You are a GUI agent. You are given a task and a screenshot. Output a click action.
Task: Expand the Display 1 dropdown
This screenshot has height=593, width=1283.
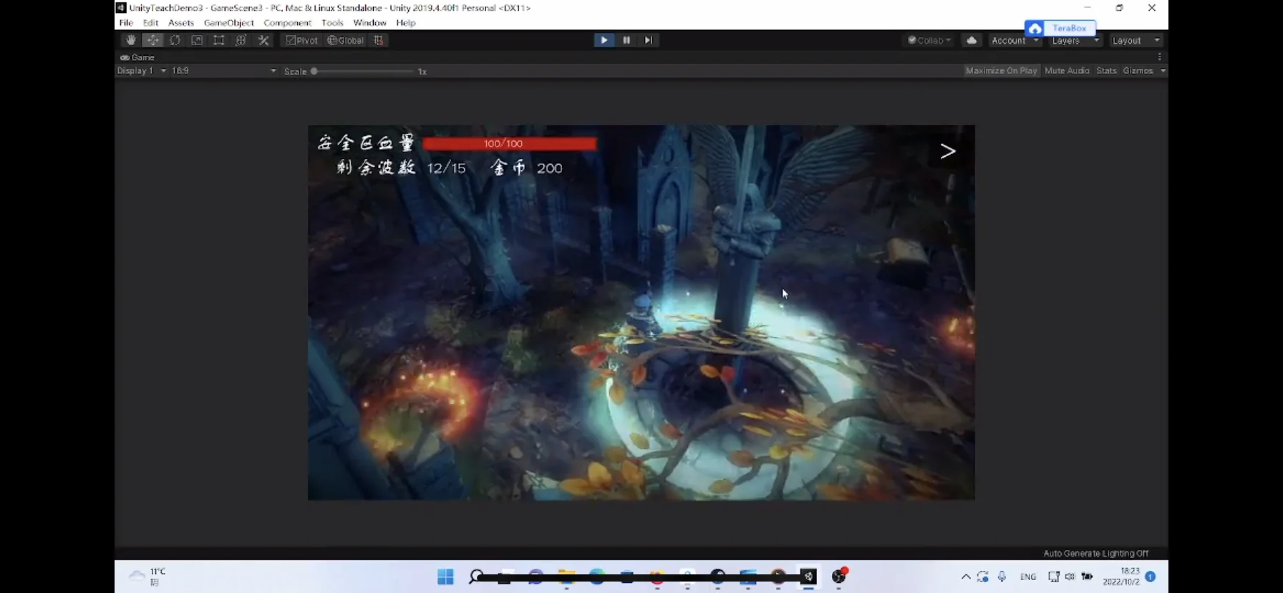click(x=142, y=71)
